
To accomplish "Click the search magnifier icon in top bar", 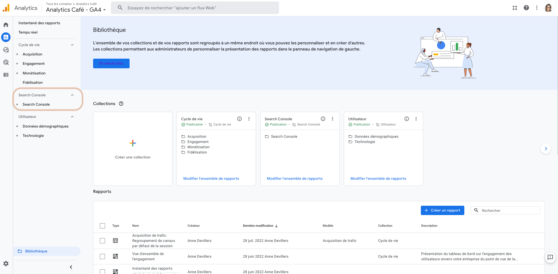I will (120, 8).
